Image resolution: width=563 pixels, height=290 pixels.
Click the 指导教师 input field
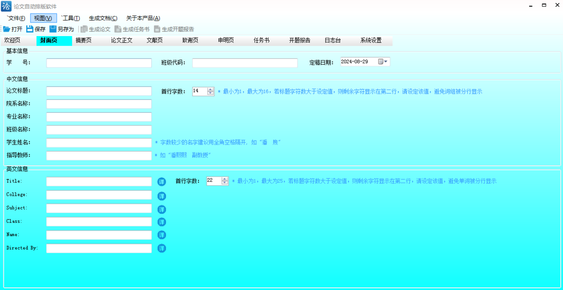99,155
